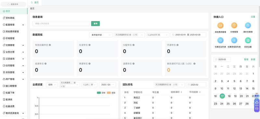260x119 pixels.
Task: Expand the 教师资源查询 sidebar menu
Action: [x=14, y=113]
